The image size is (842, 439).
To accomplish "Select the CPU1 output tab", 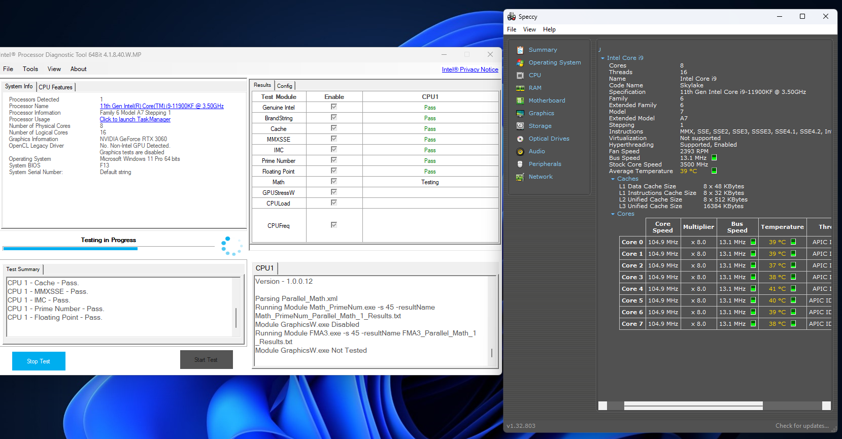I will (265, 268).
